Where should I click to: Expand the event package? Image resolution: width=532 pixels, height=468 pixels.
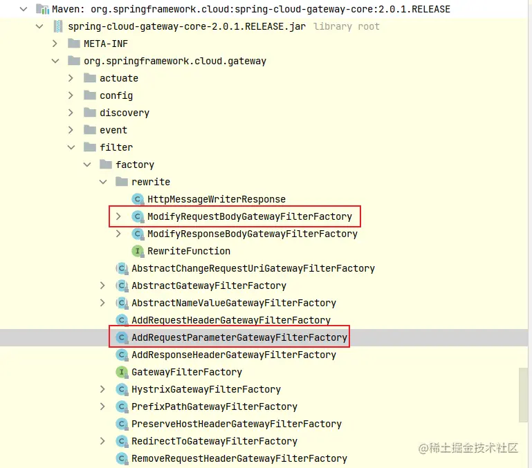point(71,130)
